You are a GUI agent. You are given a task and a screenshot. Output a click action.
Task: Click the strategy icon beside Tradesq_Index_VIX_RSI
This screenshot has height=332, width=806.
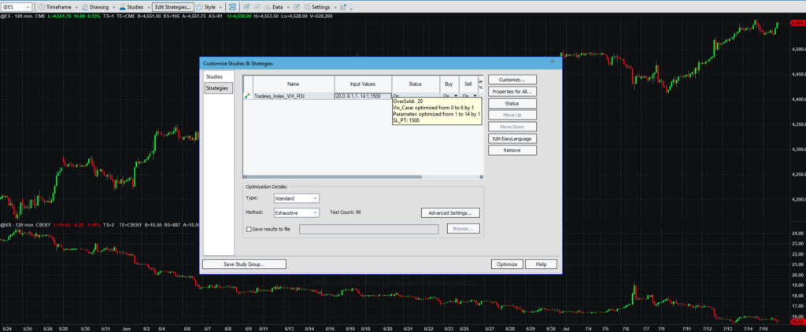click(248, 96)
